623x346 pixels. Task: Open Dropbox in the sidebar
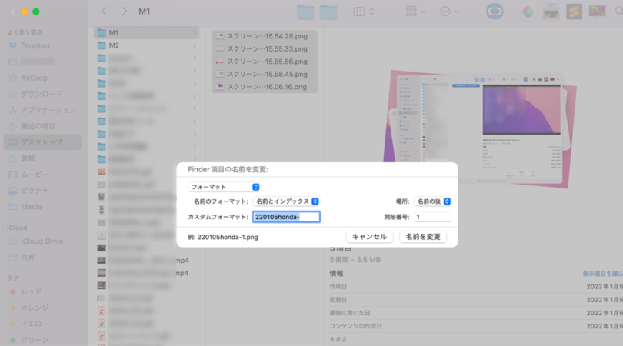coord(35,46)
